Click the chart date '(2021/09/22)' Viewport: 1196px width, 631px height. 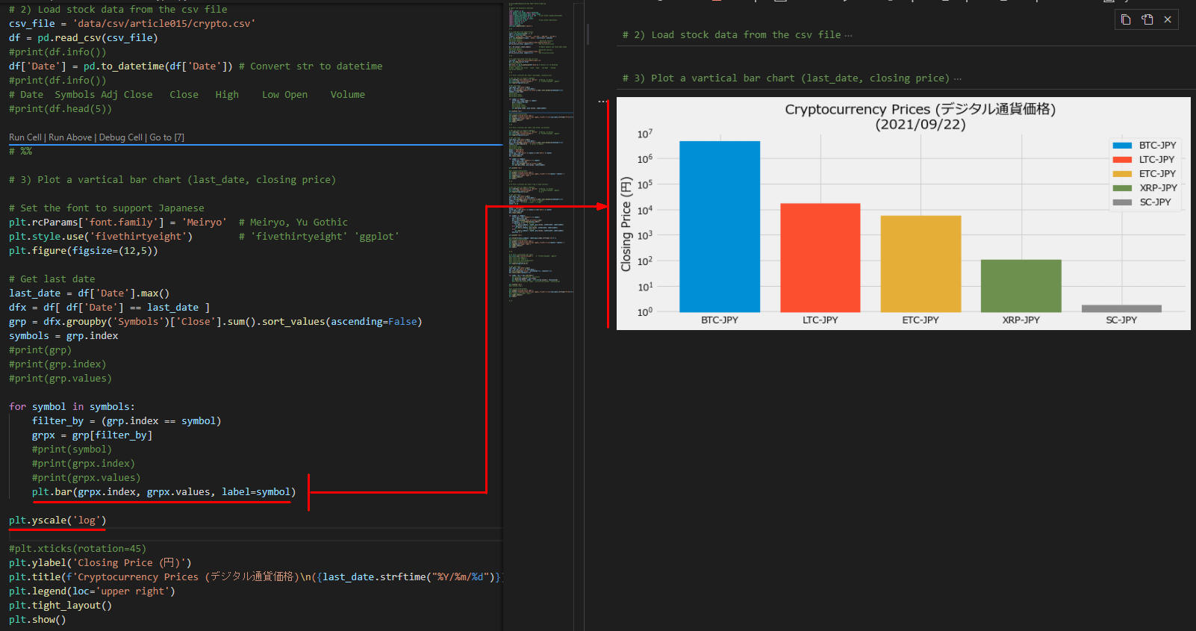(921, 125)
